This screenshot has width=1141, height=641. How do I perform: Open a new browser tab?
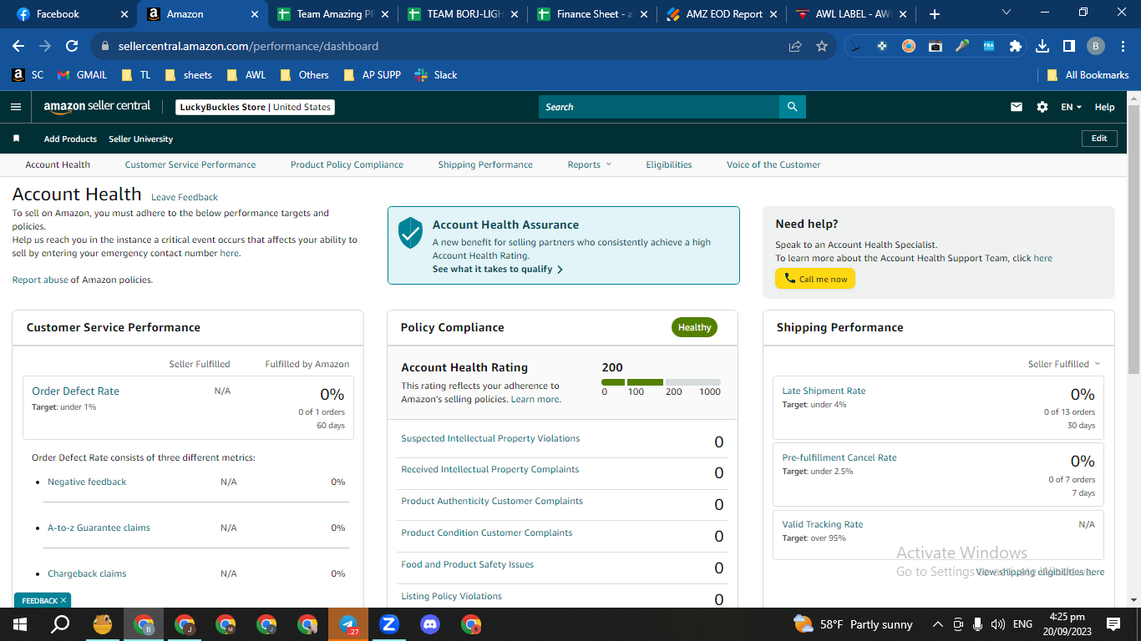(x=935, y=14)
